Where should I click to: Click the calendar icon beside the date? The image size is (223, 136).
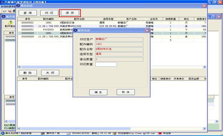coord(69,134)
